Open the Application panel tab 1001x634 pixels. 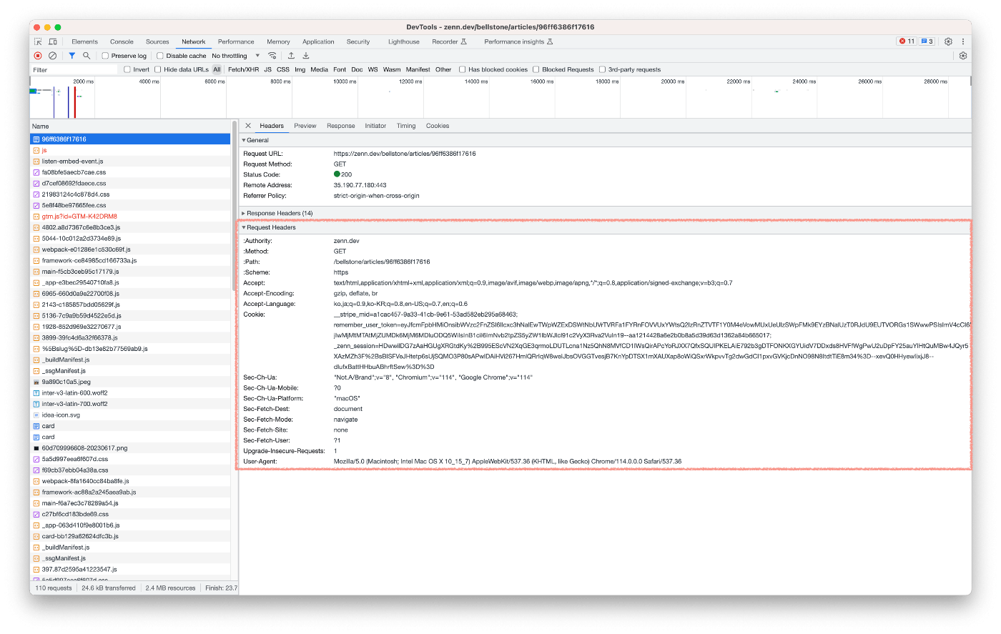point(318,41)
